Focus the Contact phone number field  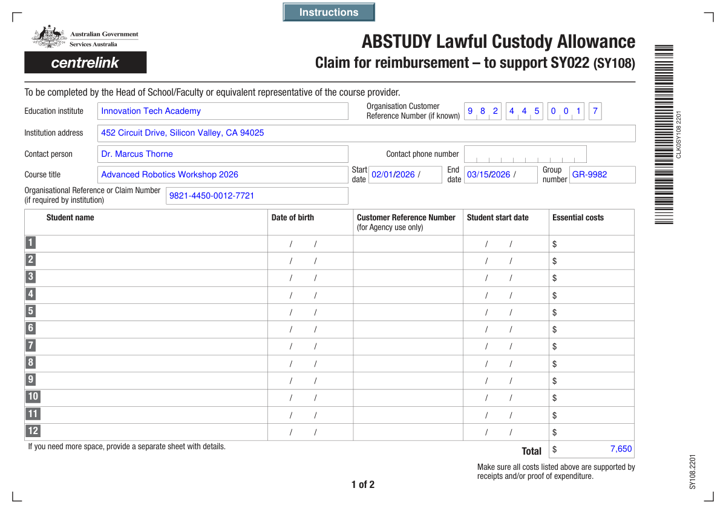(525, 154)
